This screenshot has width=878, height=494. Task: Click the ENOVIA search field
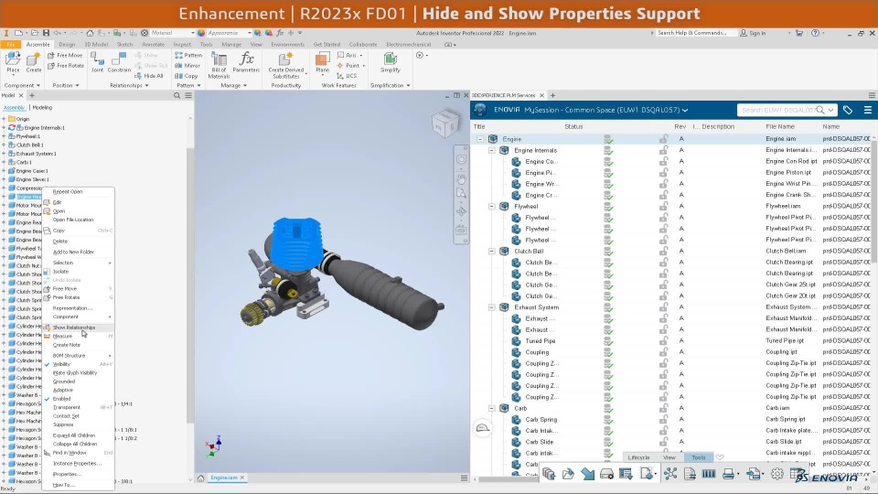tap(787, 110)
